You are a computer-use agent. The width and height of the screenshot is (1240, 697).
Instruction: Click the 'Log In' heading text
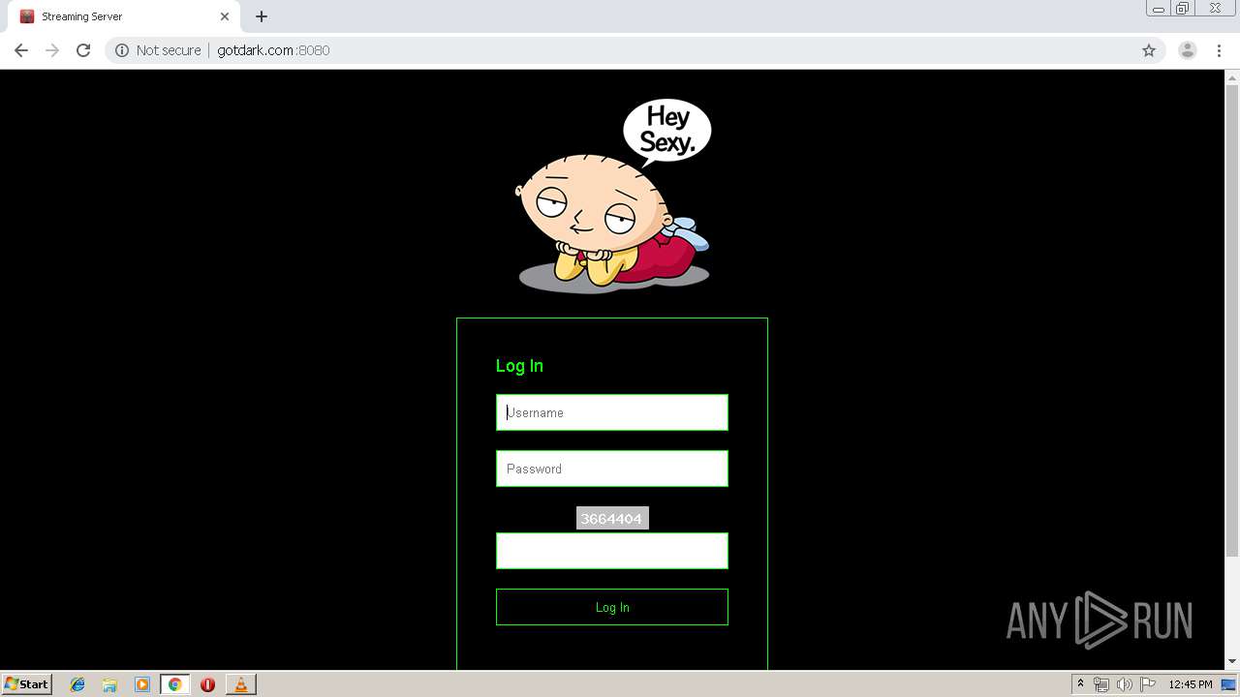(519, 366)
